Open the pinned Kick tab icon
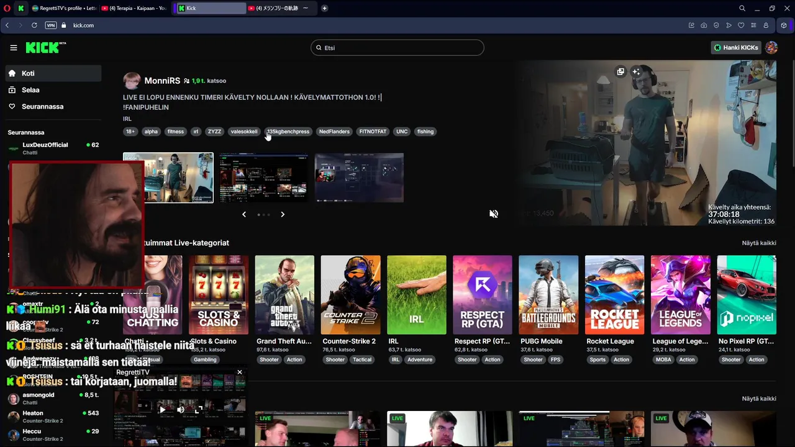Image resolution: width=795 pixels, height=447 pixels. tap(21, 8)
